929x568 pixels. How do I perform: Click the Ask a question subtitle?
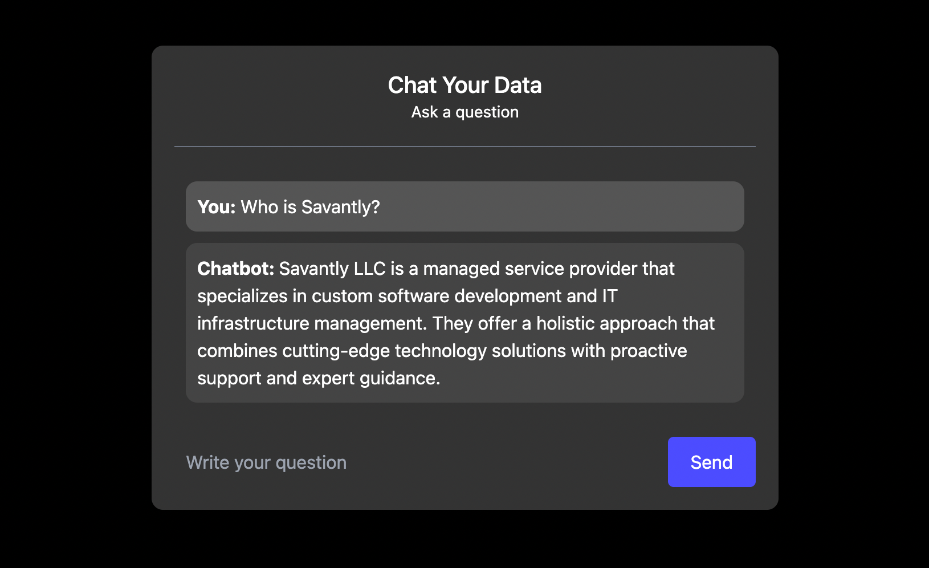[465, 112]
